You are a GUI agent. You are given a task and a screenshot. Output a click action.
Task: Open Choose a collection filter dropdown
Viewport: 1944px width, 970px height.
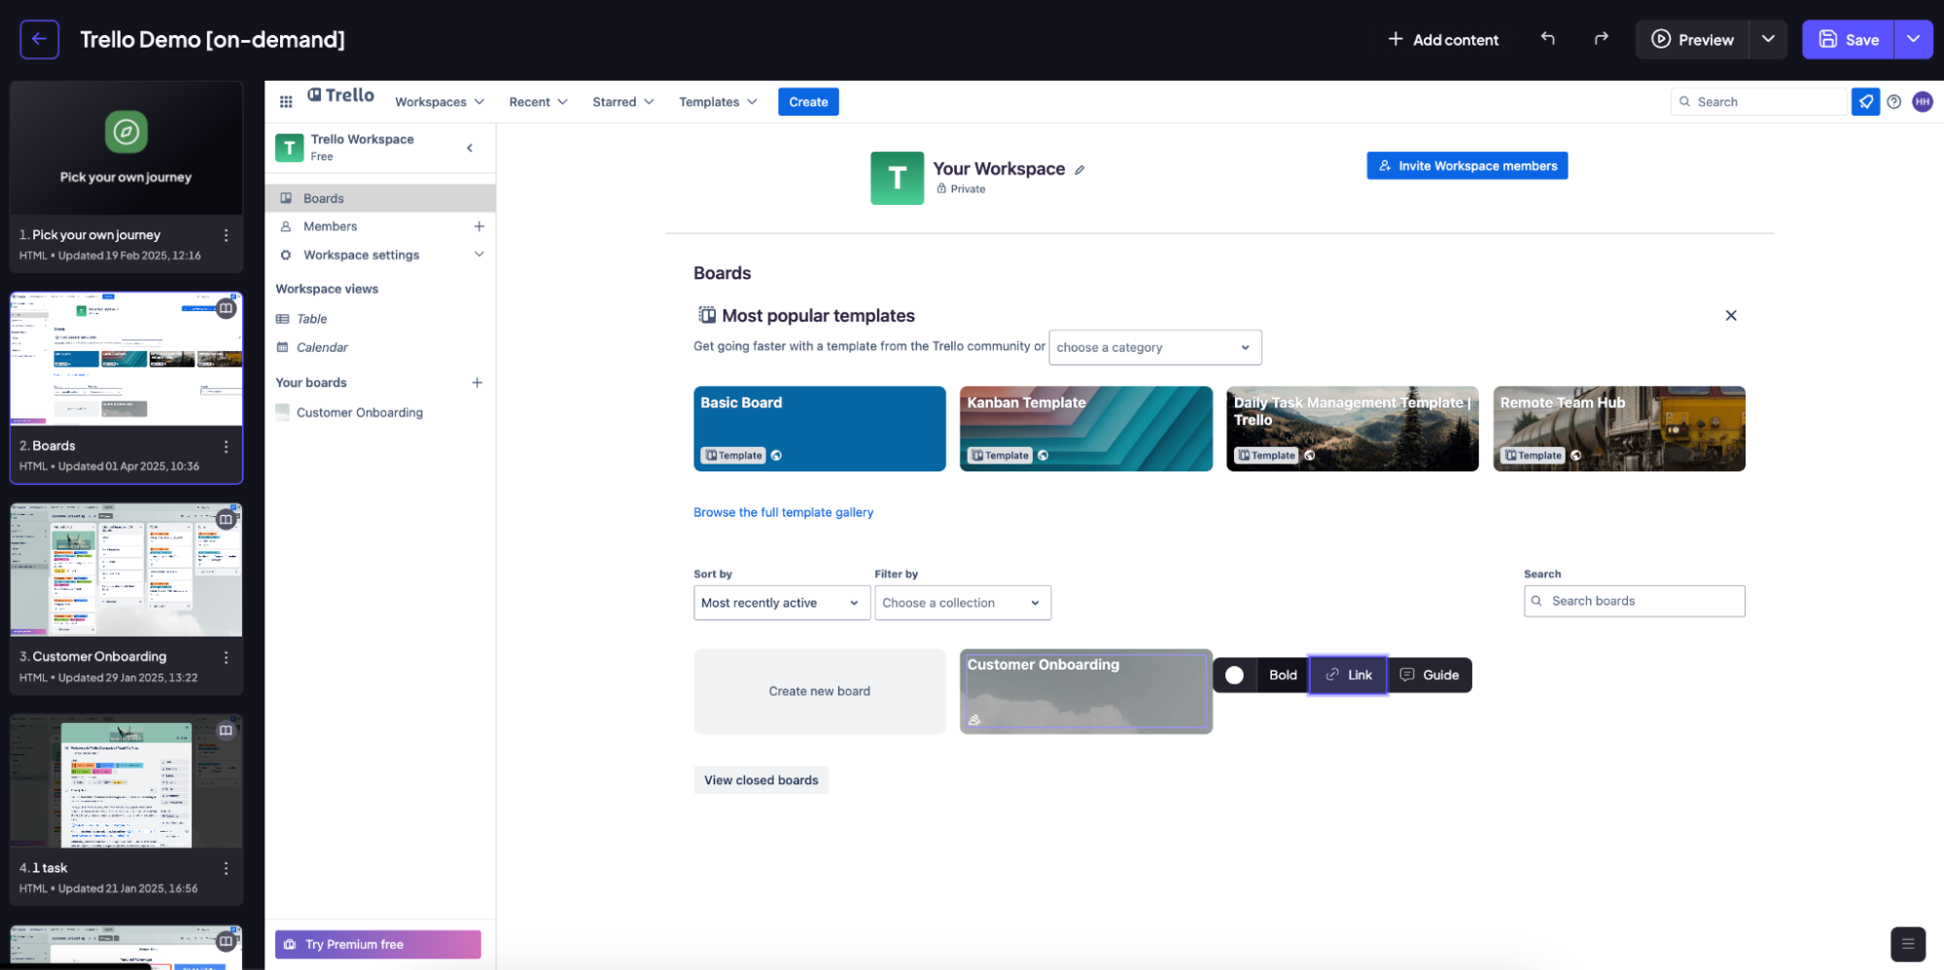(962, 603)
